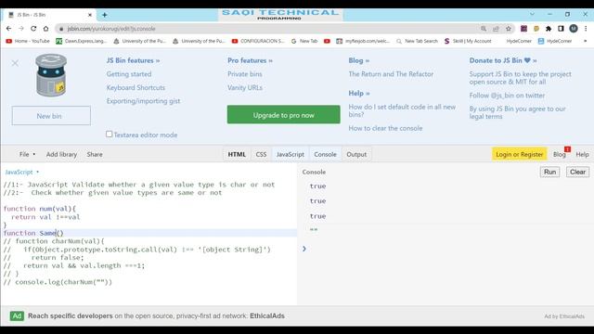594x334 pixels.
Task: Open the File dropdown menu
Action: coord(27,154)
